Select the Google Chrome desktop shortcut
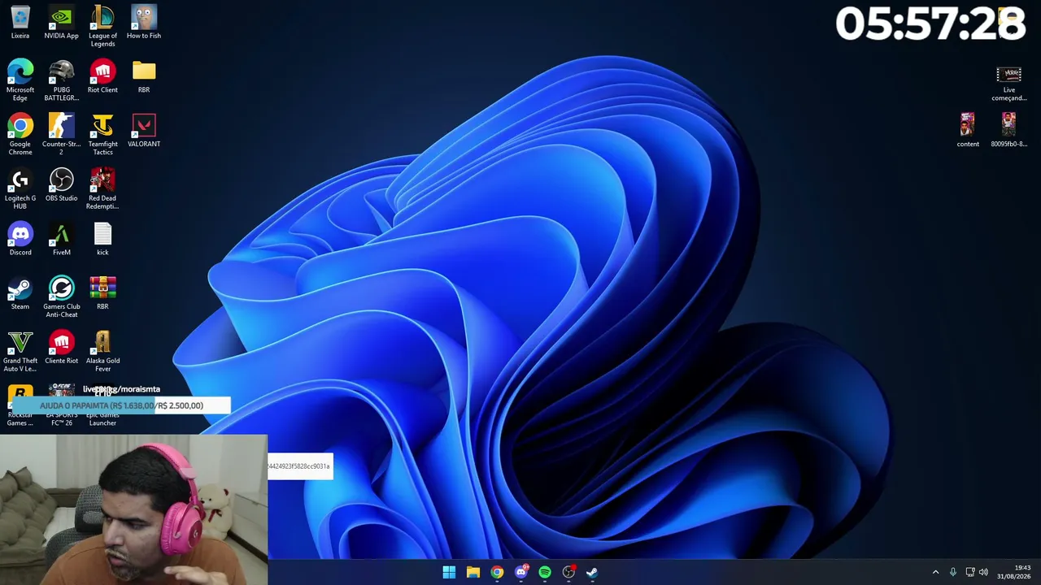Image resolution: width=1041 pixels, height=585 pixels. click(x=20, y=134)
